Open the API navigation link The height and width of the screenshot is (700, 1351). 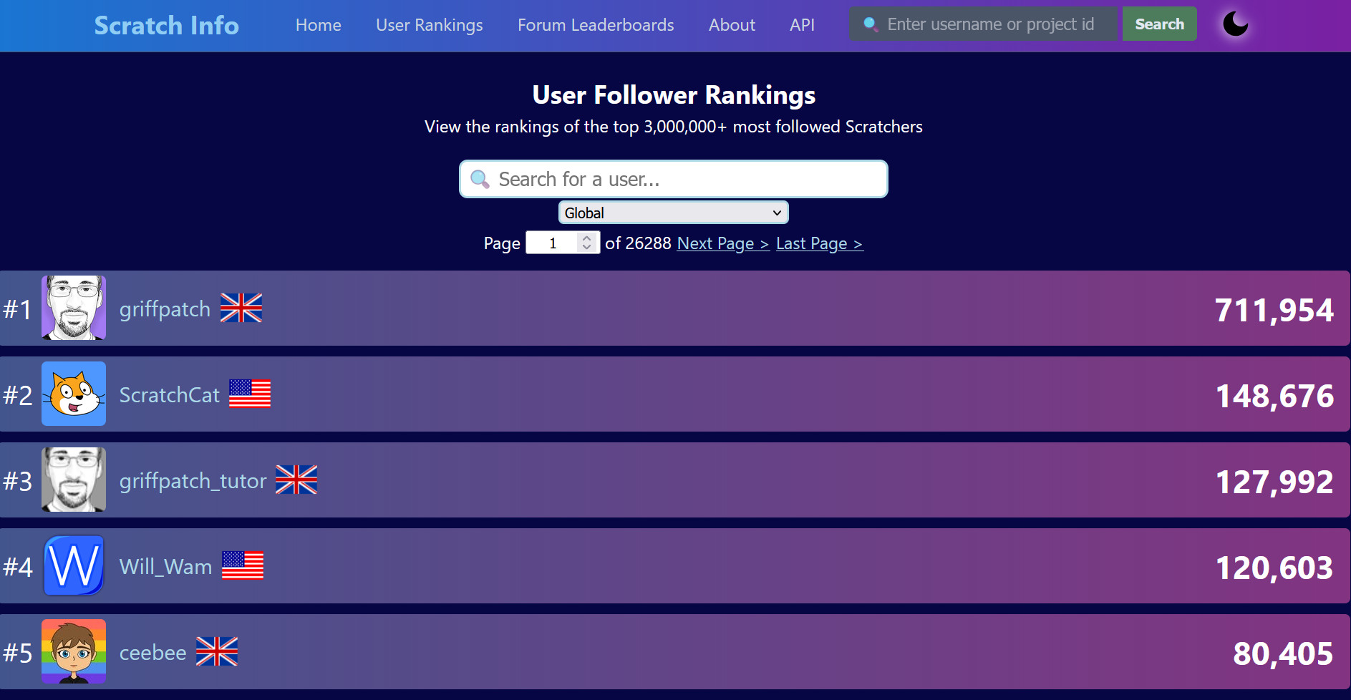point(802,25)
